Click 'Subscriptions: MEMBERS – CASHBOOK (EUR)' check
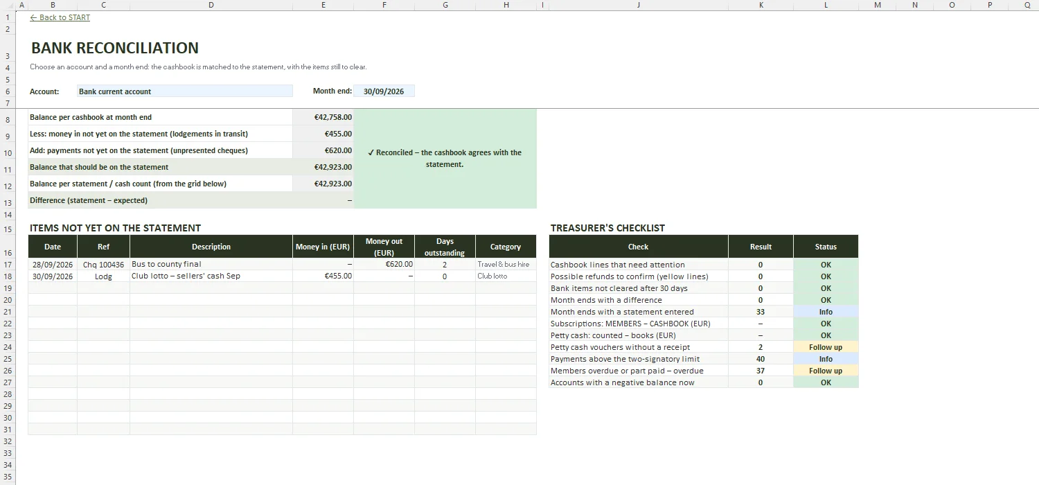 638,324
